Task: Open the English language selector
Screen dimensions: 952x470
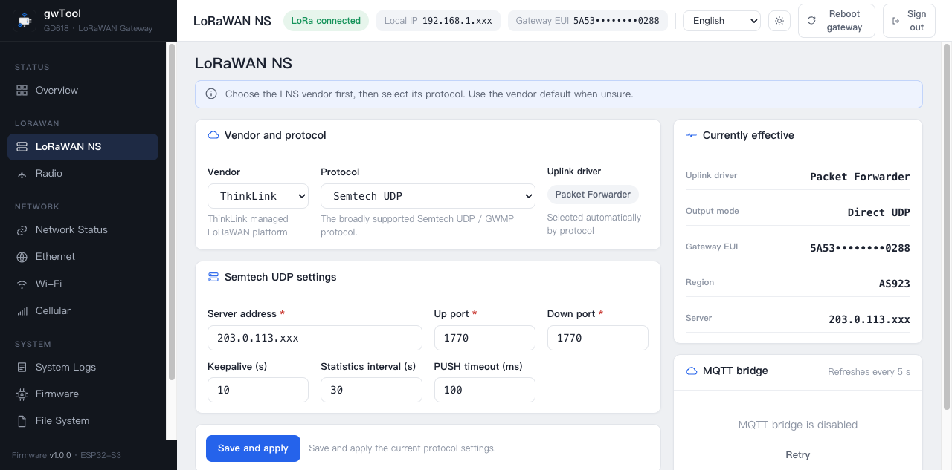Action: point(721,21)
